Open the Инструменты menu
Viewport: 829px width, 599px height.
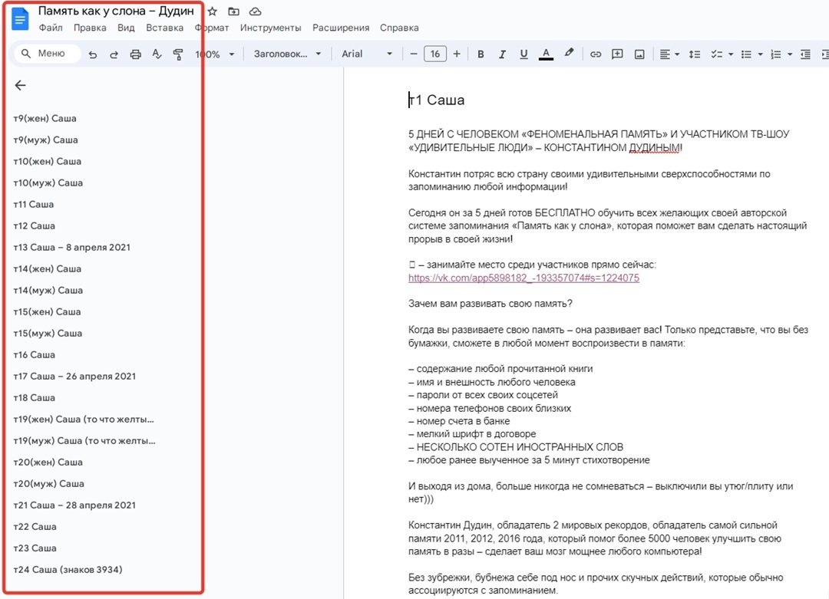coord(271,28)
